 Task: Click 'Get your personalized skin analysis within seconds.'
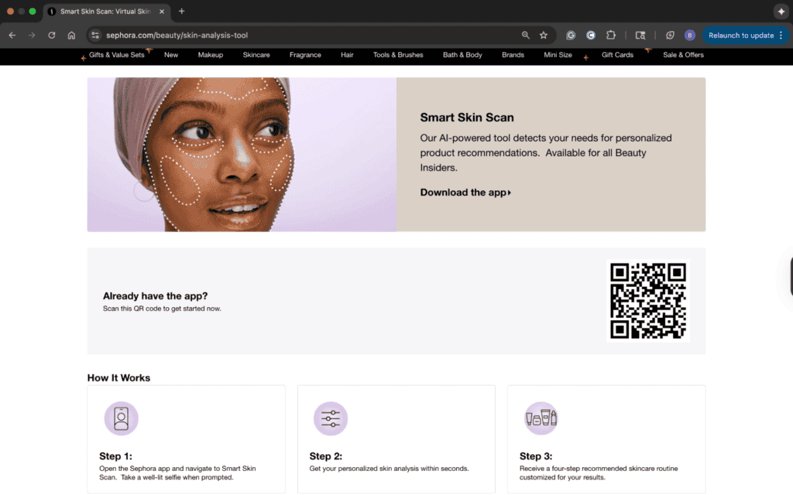(389, 469)
